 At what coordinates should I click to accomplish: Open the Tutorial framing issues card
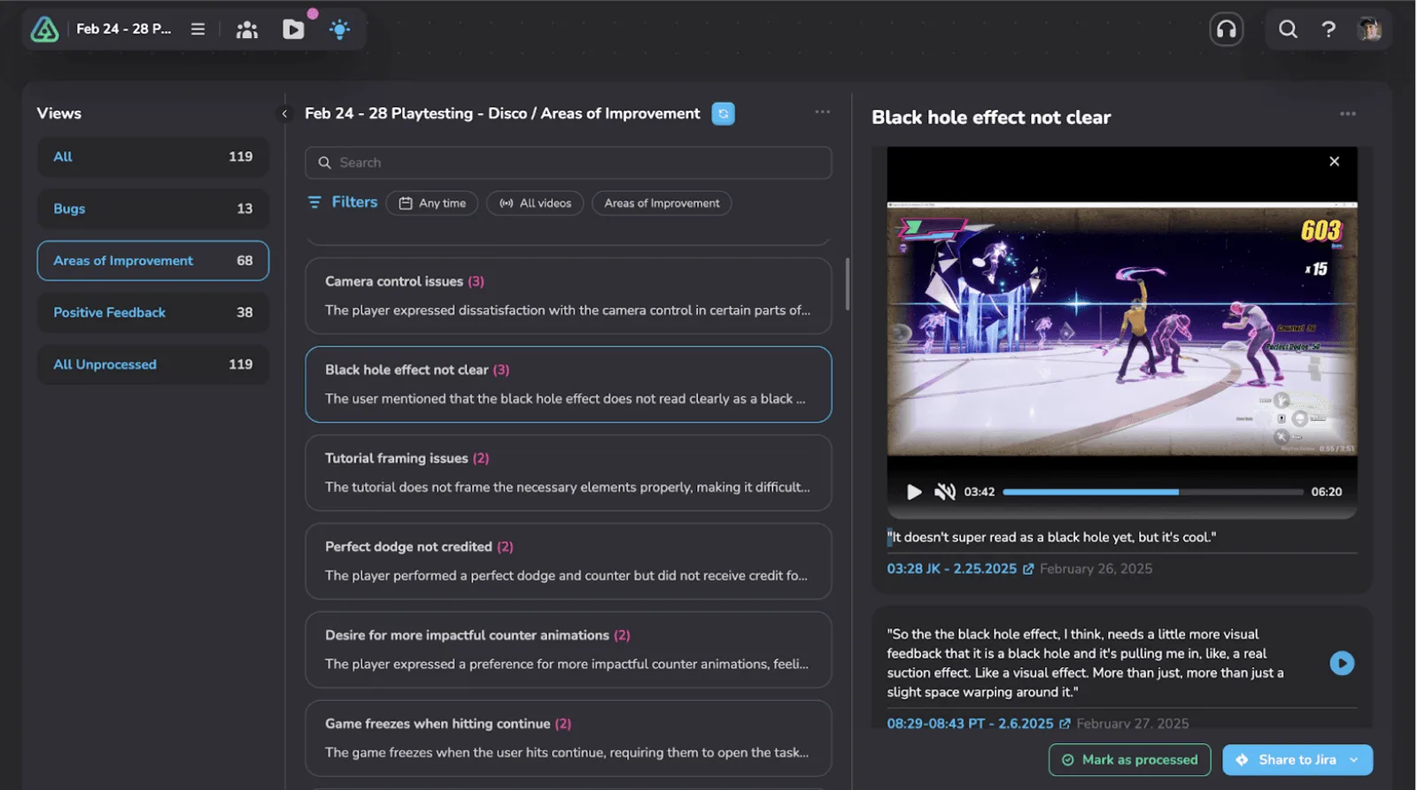pyautogui.click(x=569, y=472)
